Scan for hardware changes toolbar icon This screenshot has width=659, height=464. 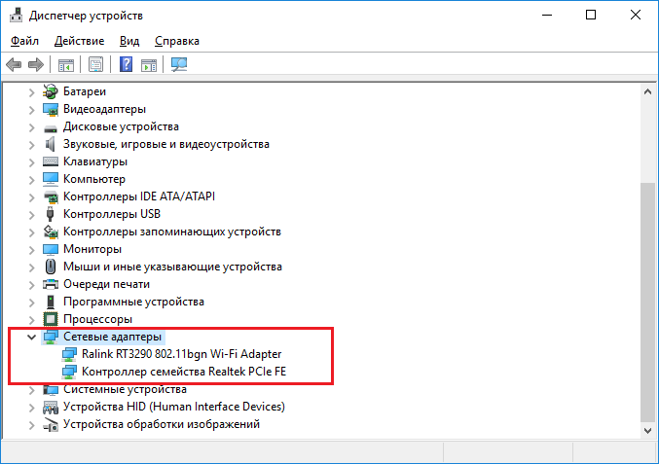point(179,64)
